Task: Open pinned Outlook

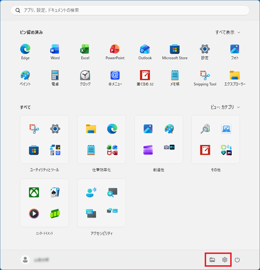Action: point(145,52)
